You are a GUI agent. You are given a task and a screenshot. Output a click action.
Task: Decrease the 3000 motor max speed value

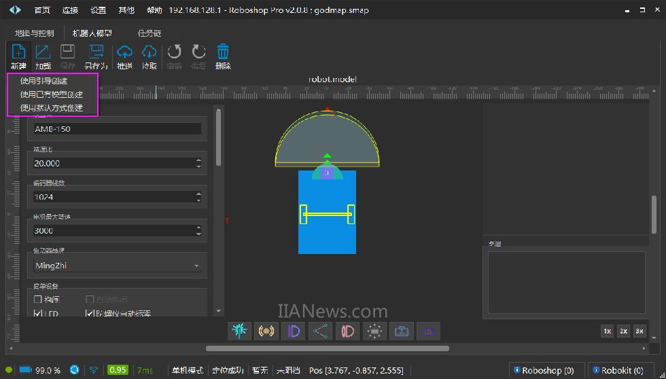[x=198, y=234]
